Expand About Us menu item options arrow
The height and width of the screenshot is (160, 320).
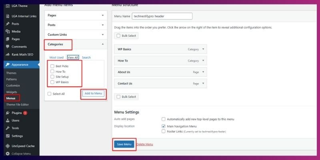pos(203,72)
